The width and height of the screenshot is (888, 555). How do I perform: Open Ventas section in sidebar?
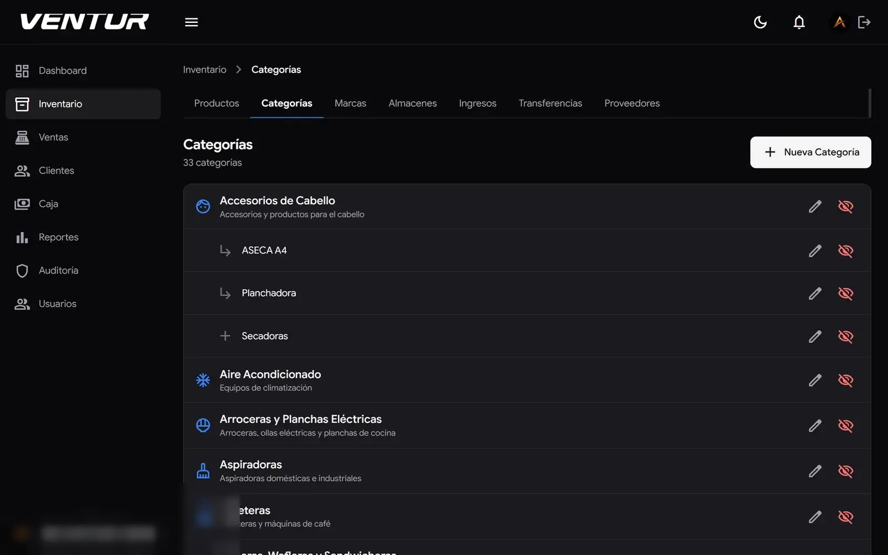point(83,137)
